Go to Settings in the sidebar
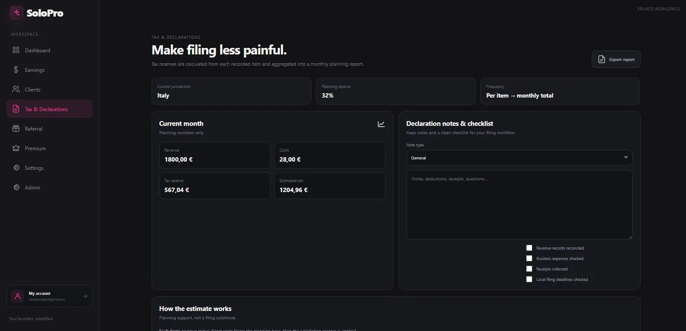The image size is (686, 331). tap(49, 168)
